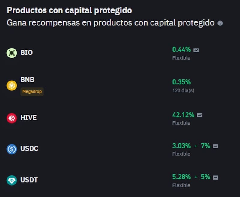
Task: Click the HIVE coin icon
Action: [12, 118]
